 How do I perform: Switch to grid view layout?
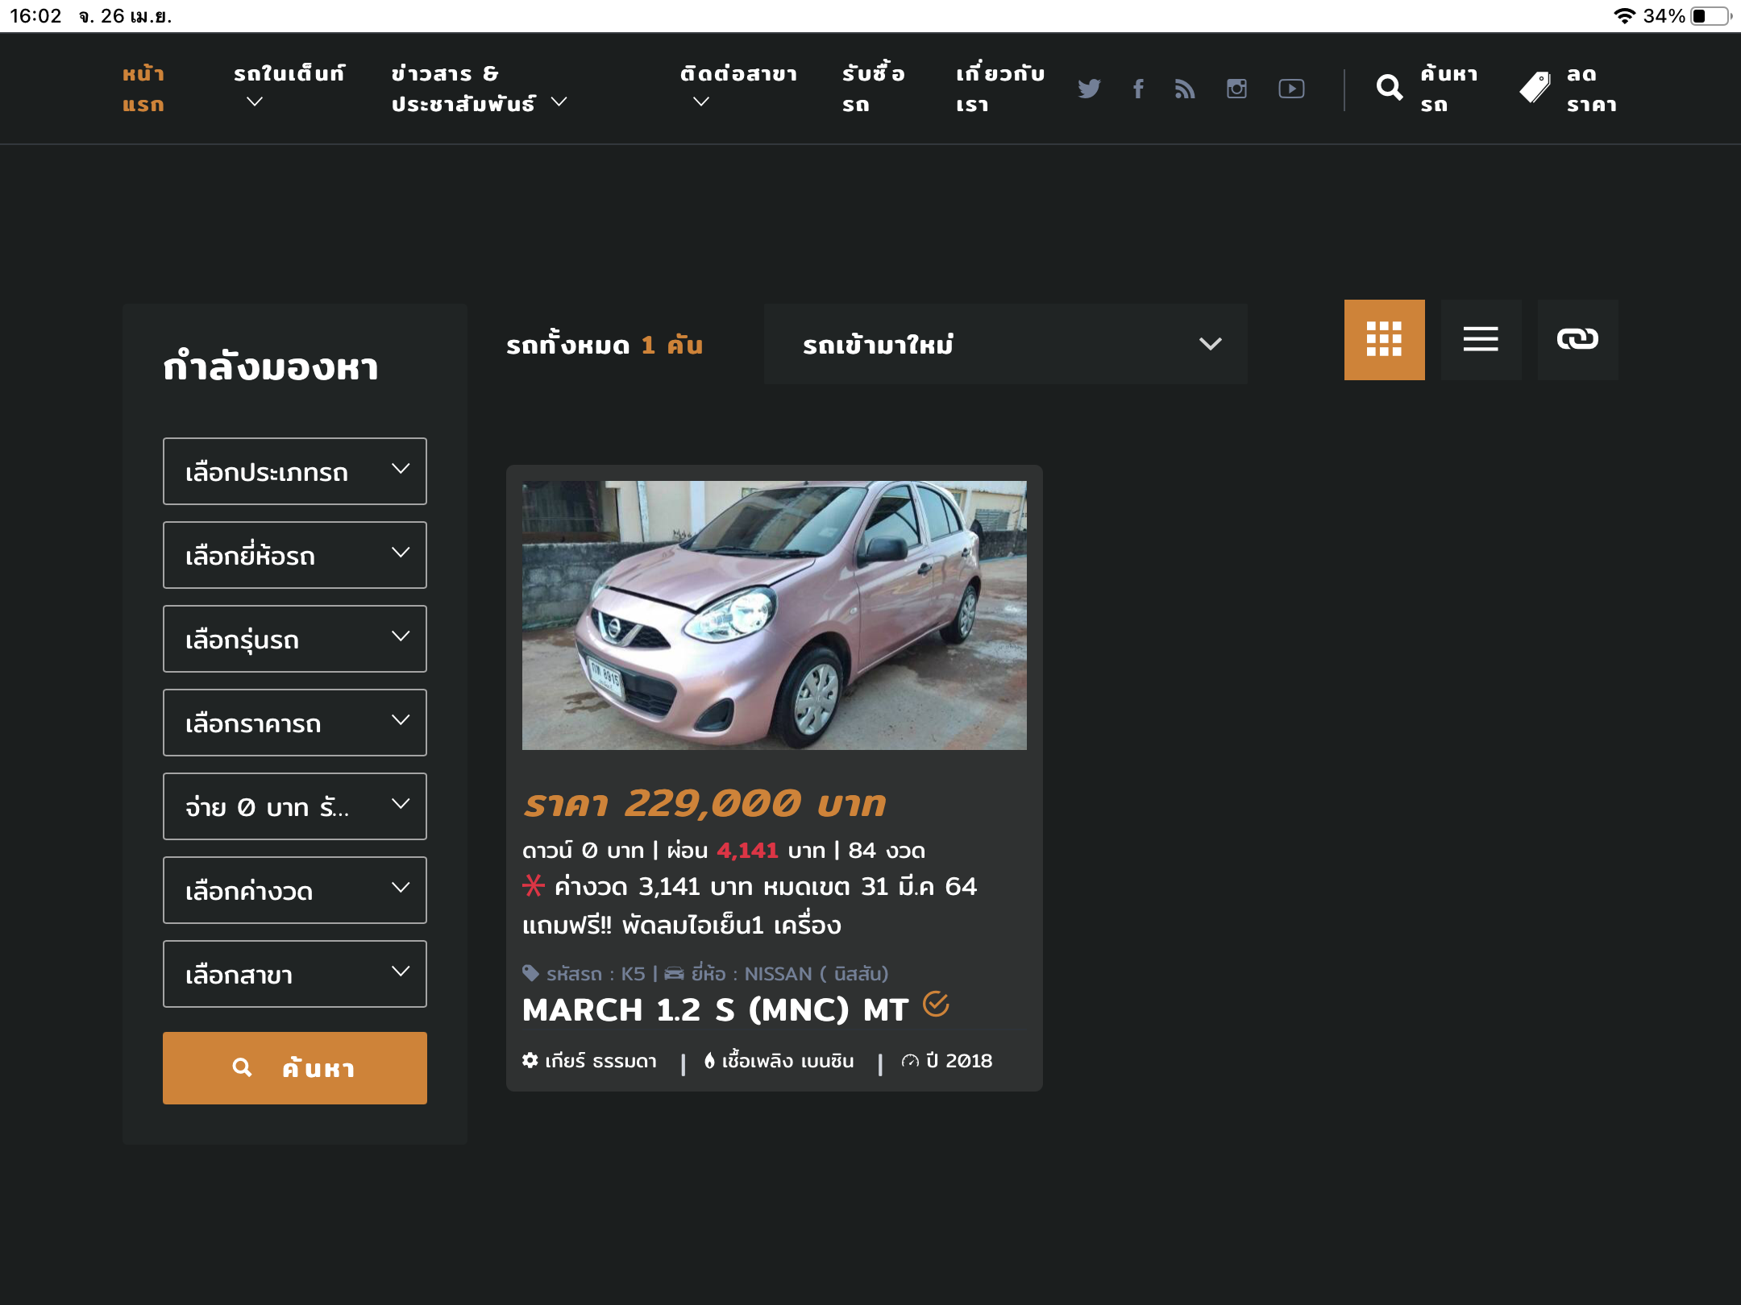click(x=1384, y=339)
